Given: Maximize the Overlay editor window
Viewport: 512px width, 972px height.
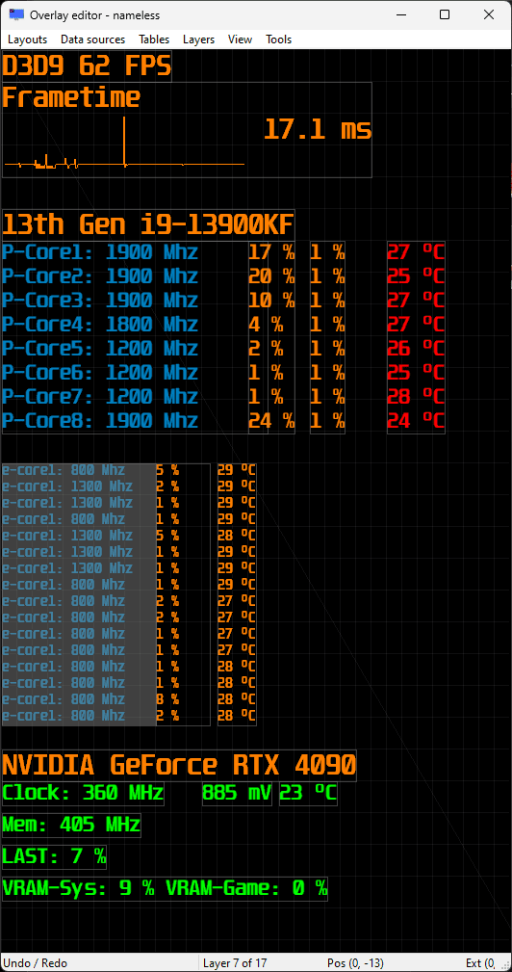Looking at the screenshot, I should [444, 14].
